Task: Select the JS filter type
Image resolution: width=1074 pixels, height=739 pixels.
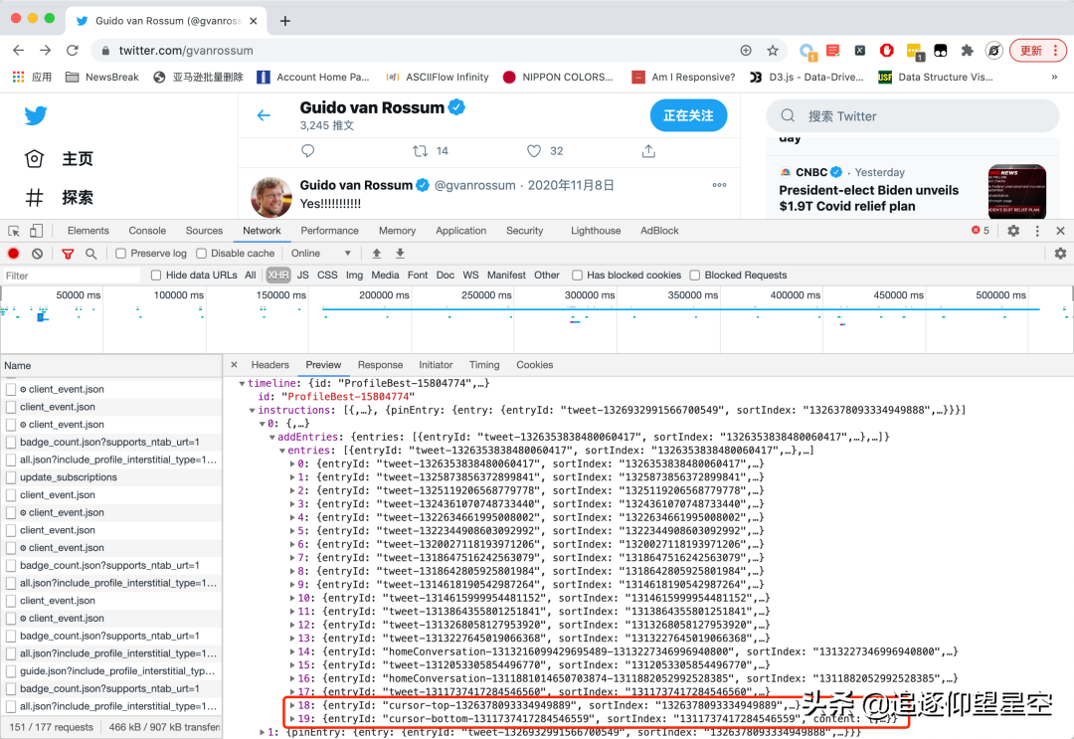Action: (x=302, y=276)
